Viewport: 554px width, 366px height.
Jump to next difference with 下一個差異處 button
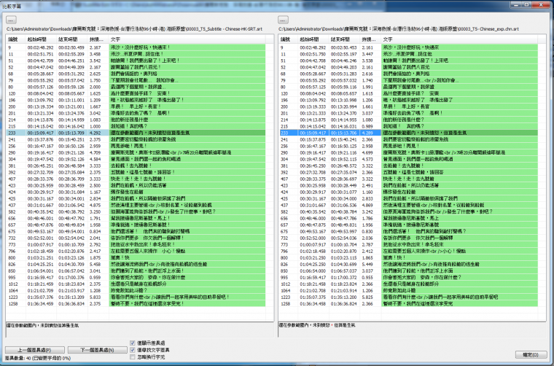[x=97, y=350]
